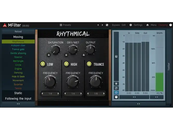Toggle the meter power button
Screen dimensions: 173x130
tap(116, 93)
